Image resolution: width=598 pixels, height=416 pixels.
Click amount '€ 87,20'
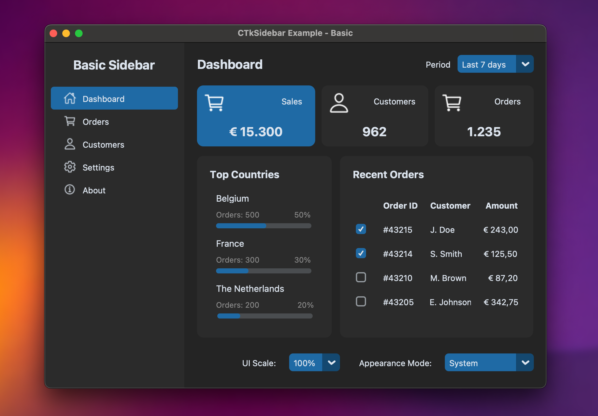(503, 278)
